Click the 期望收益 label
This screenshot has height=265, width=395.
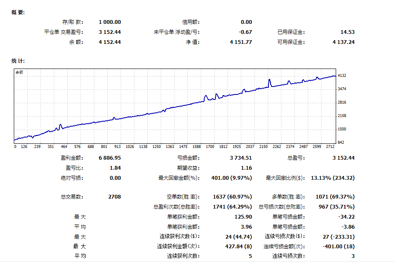click(x=188, y=168)
